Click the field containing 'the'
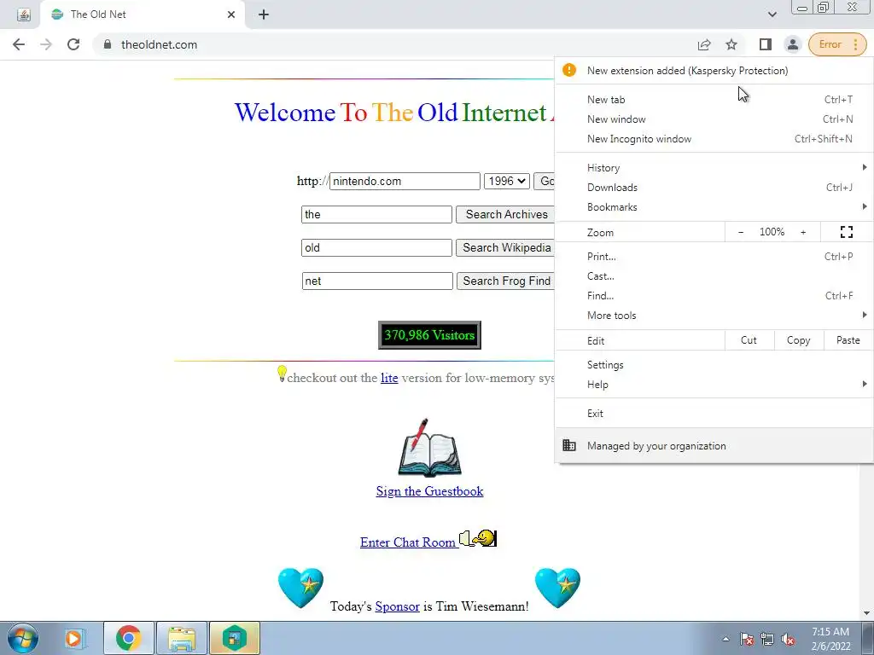This screenshot has width=874, height=655. point(376,214)
